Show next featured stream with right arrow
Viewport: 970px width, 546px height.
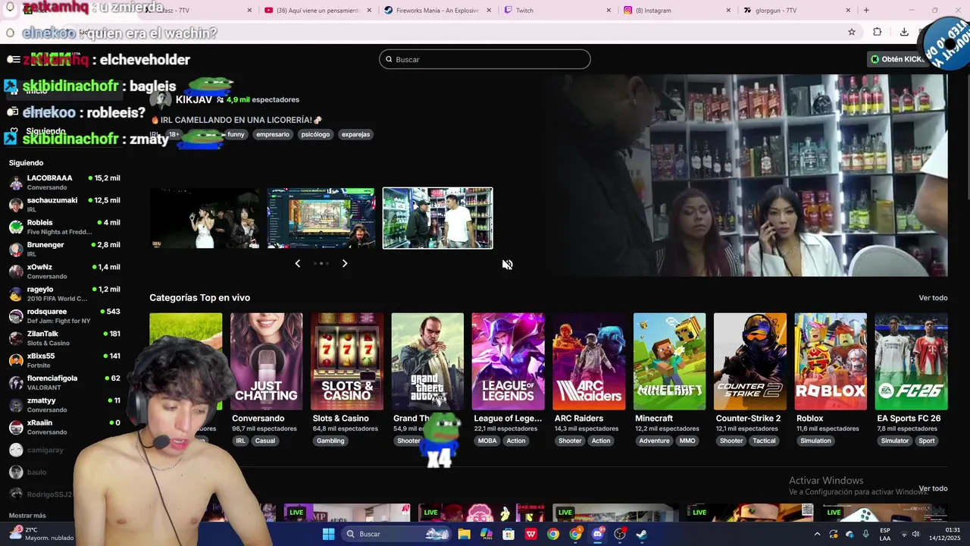(345, 263)
